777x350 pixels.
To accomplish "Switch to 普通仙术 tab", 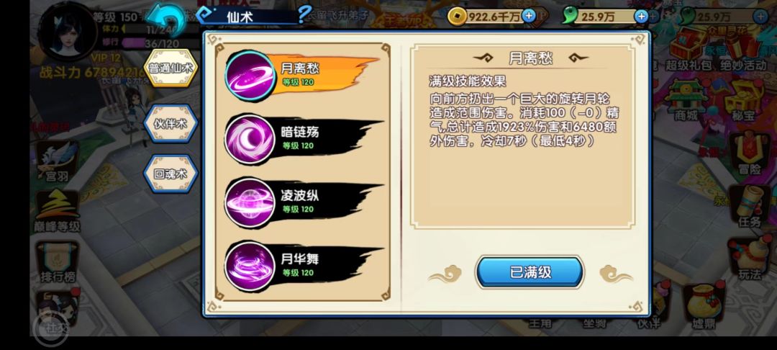I will [171, 68].
